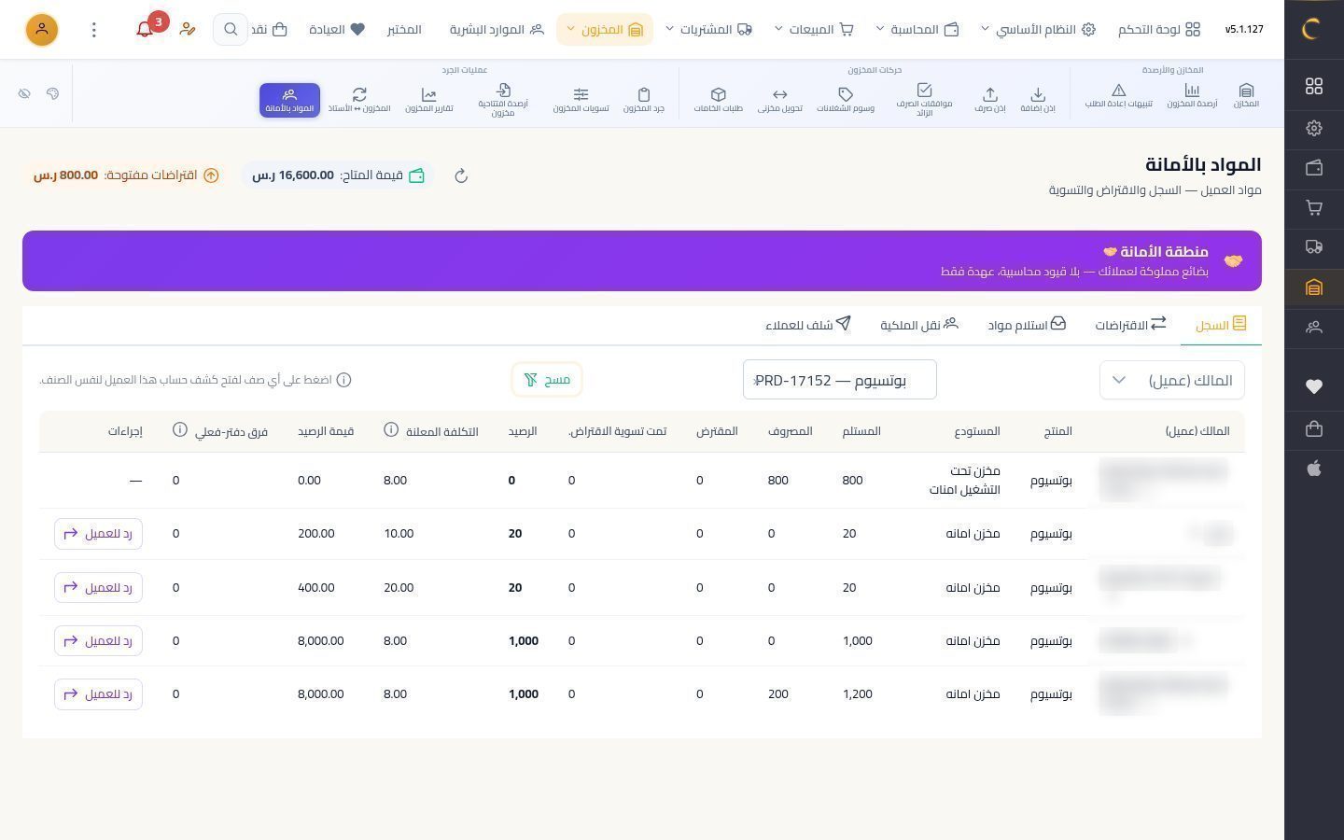Click رد للعميل in the 400.00 row
The image size is (1344, 840).
98,588
